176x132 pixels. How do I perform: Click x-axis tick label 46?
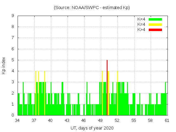[x=84, y=120]
